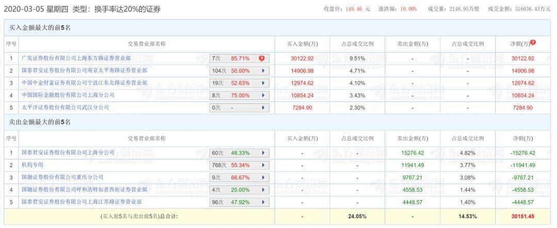Screen dimensions: 557x228
Task: Click sell amount 11941.49
Action: [x=413, y=166]
